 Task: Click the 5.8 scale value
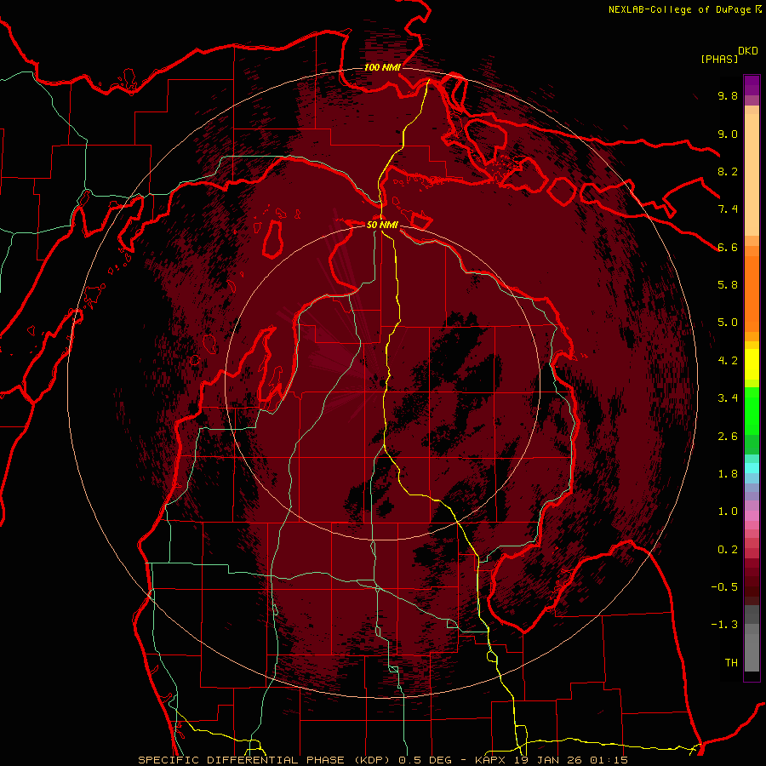click(728, 285)
